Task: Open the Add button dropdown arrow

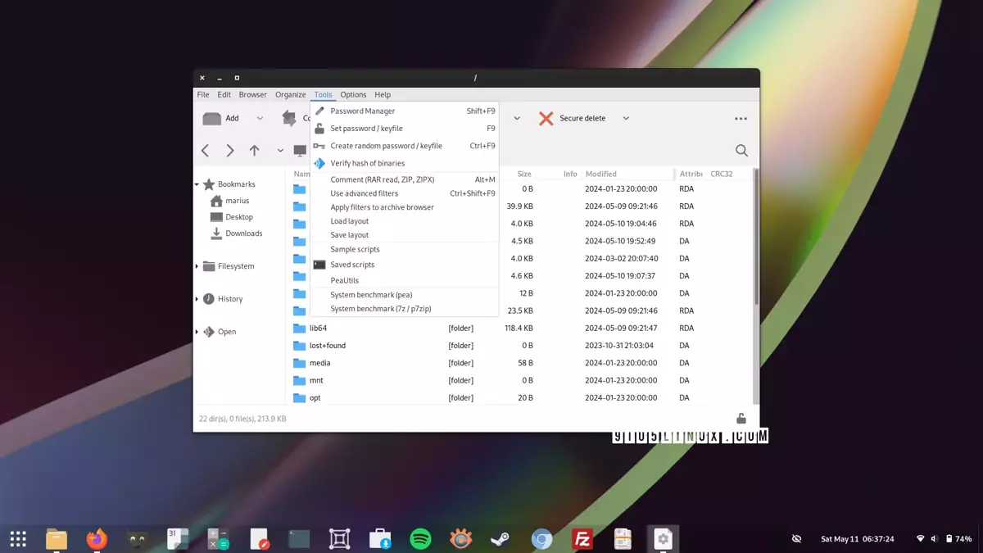Action: tap(260, 118)
